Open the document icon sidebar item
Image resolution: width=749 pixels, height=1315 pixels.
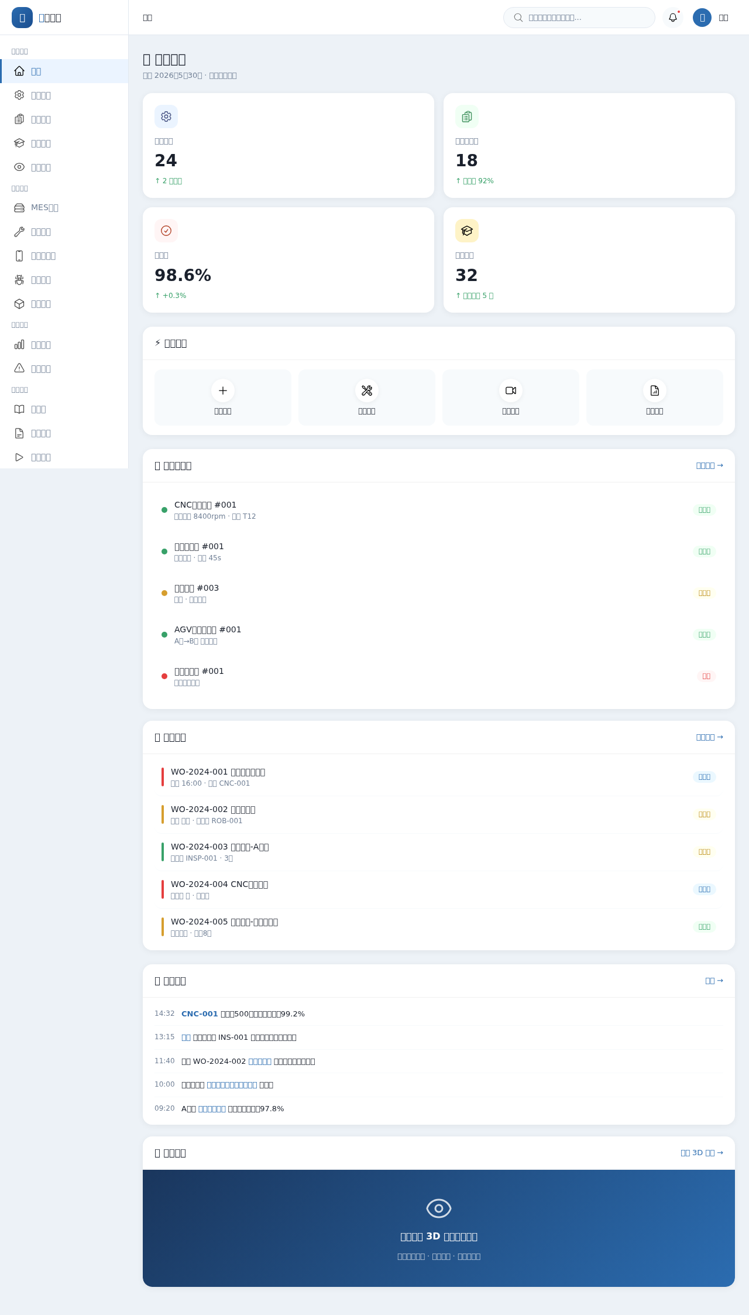(64, 433)
